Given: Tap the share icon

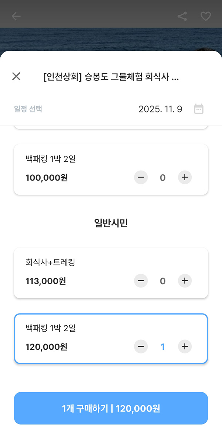Looking at the screenshot, I should (x=182, y=16).
